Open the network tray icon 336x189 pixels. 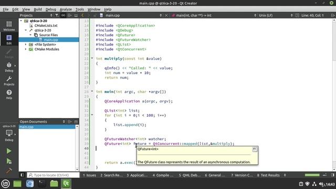coord(314,184)
